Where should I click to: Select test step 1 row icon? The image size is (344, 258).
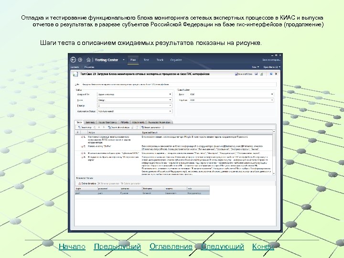coord(83,137)
